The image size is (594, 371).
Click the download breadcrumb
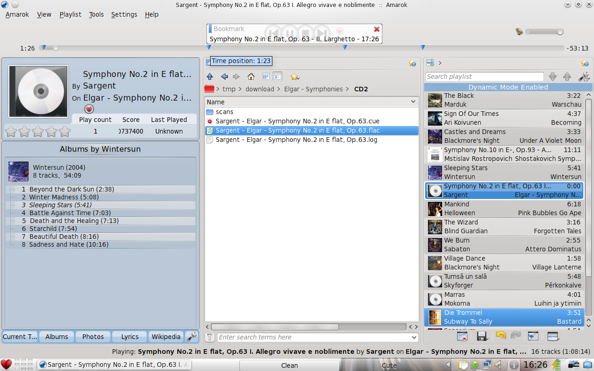tap(260, 89)
